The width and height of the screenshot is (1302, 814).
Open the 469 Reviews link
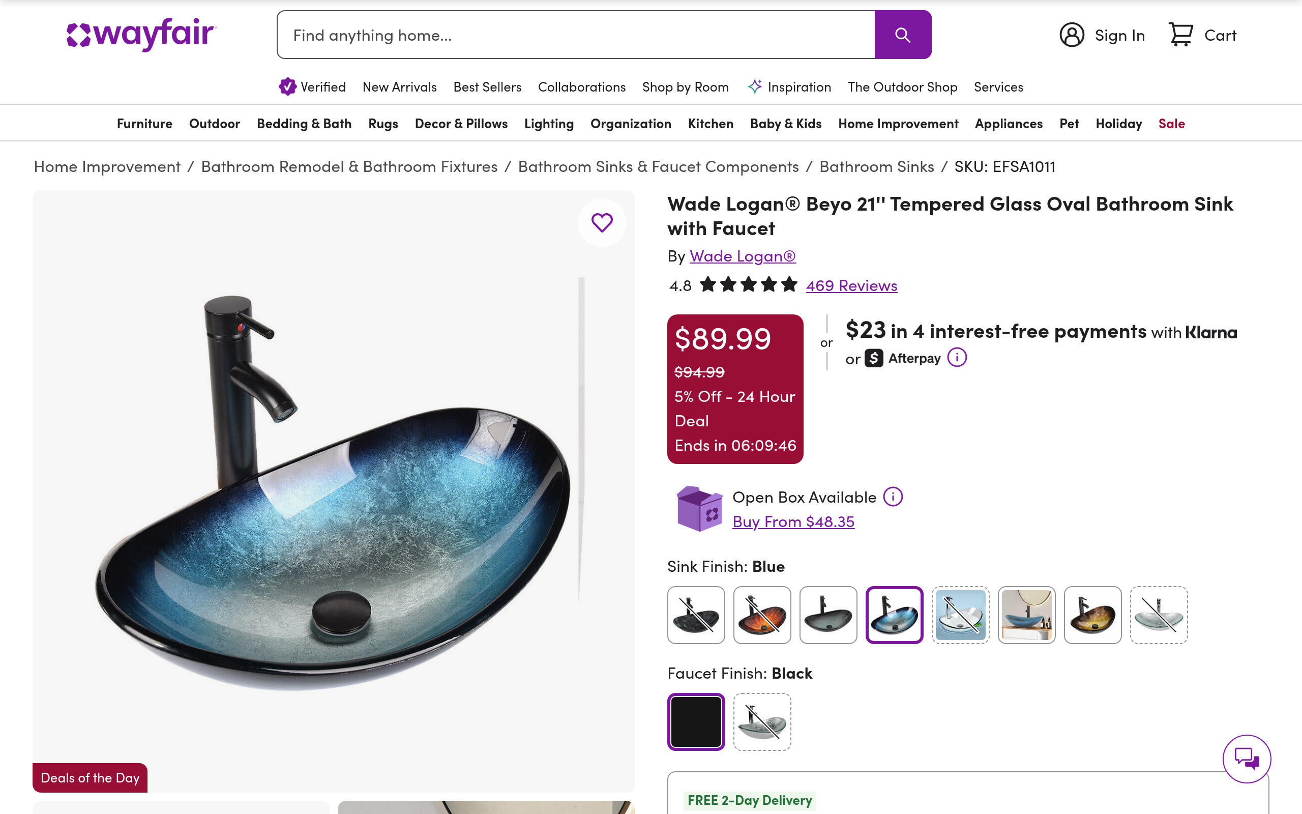(x=851, y=285)
